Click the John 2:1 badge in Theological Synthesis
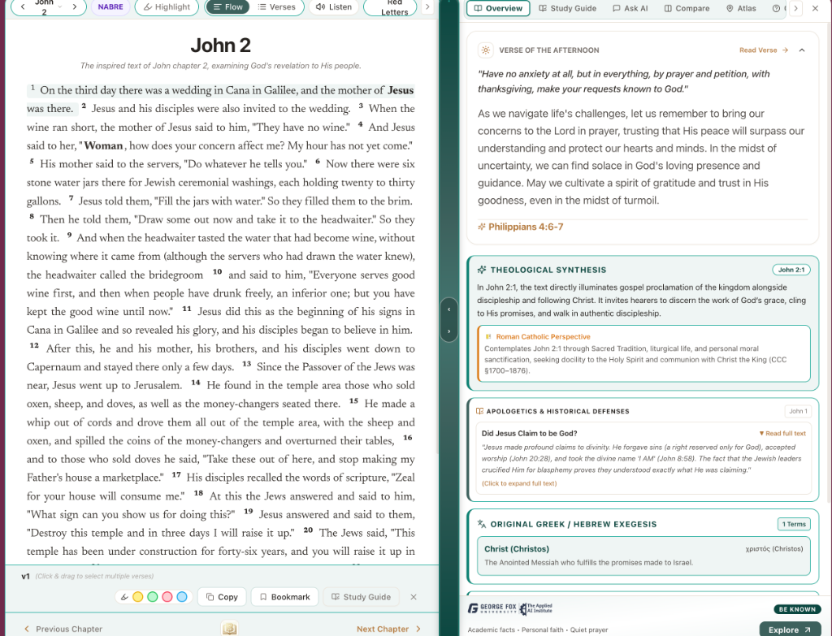Screen dimensions: 832x636 click(x=791, y=270)
